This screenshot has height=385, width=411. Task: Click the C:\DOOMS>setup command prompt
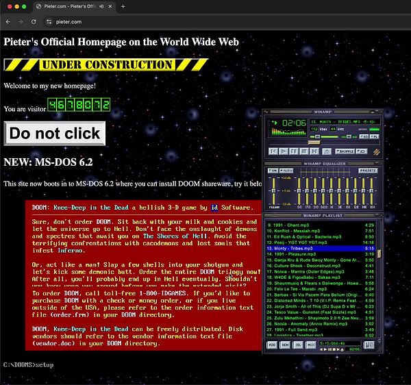pos(28,365)
